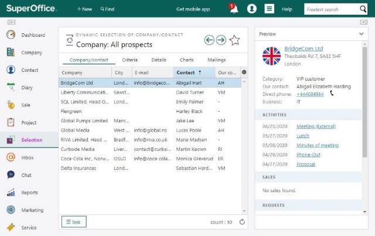Screen dimensions: 375x236
Task: Open Meeting (External) activity
Action: click(x=316, y=126)
